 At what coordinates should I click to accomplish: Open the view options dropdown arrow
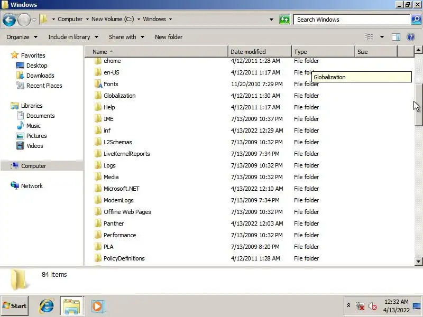[382, 37]
